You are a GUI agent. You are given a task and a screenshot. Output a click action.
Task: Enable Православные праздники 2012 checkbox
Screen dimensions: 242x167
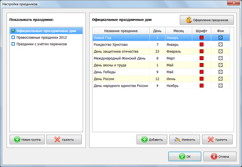click(13, 37)
